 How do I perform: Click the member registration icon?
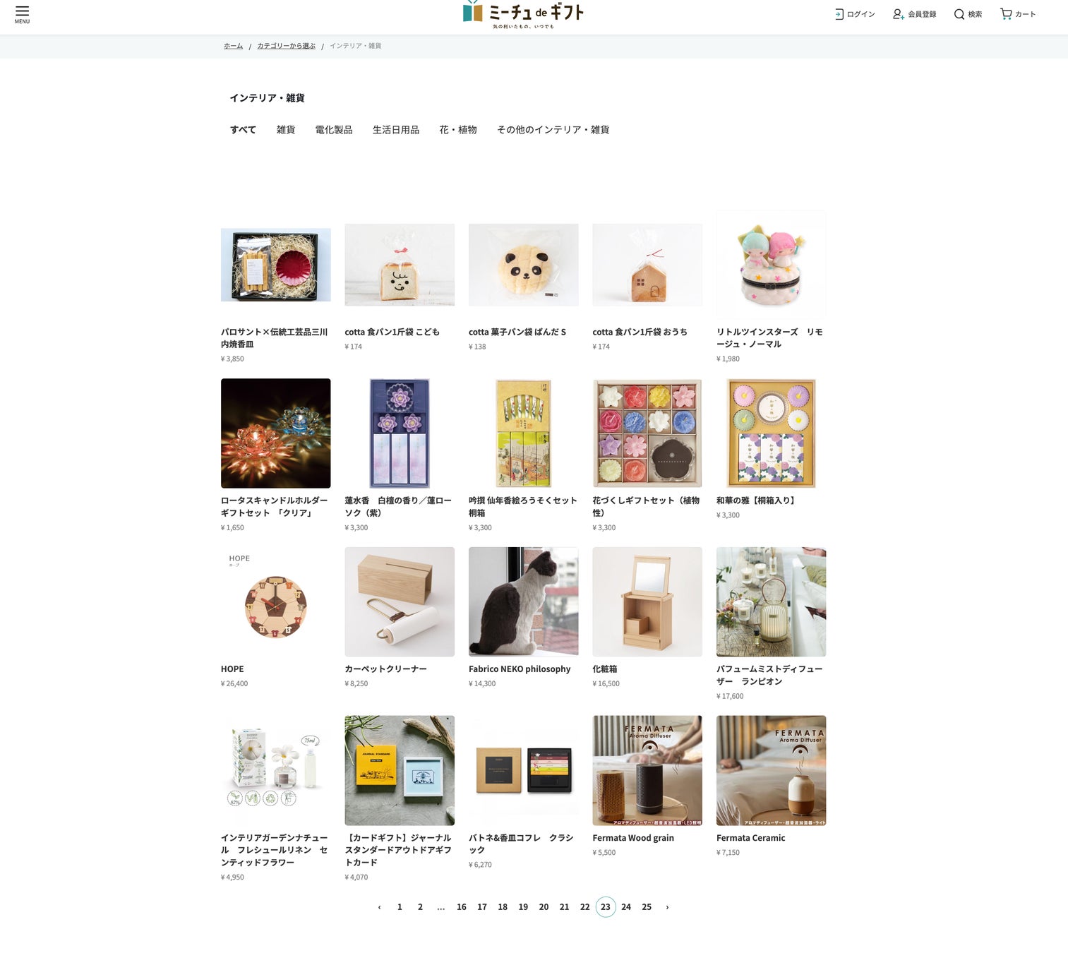[x=899, y=14]
